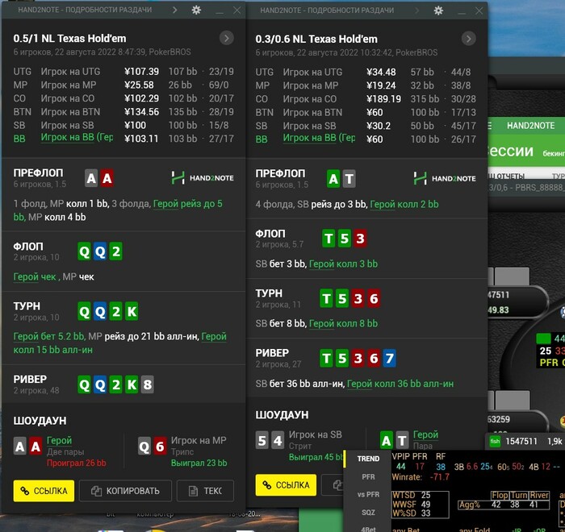The height and width of the screenshot is (532, 565).
Task: Click Hand2Note logo in right preflop section
Action: (x=444, y=178)
